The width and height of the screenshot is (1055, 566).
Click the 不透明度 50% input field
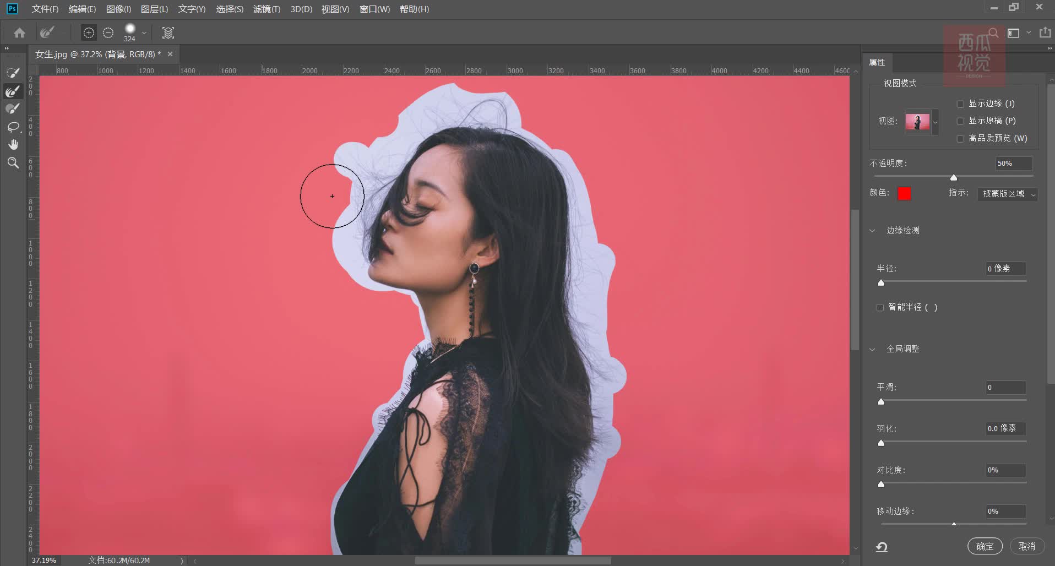pos(1014,164)
